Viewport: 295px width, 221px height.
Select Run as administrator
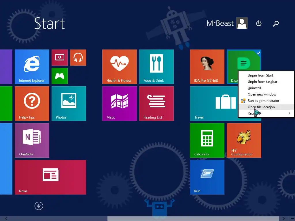(x=266, y=101)
